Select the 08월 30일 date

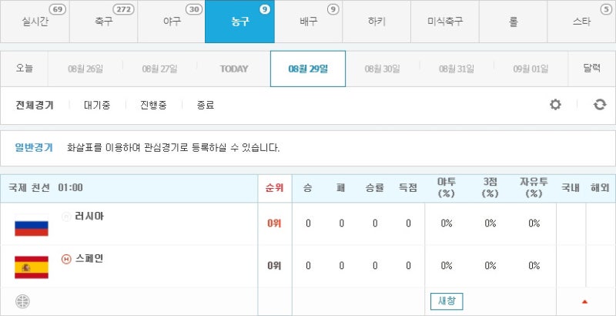(x=382, y=69)
